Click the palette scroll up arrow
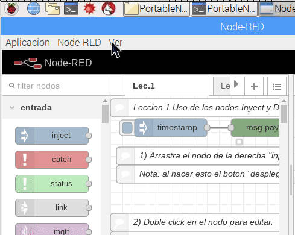The width and height of the screenshot is (295, 235). pos(105,101)
